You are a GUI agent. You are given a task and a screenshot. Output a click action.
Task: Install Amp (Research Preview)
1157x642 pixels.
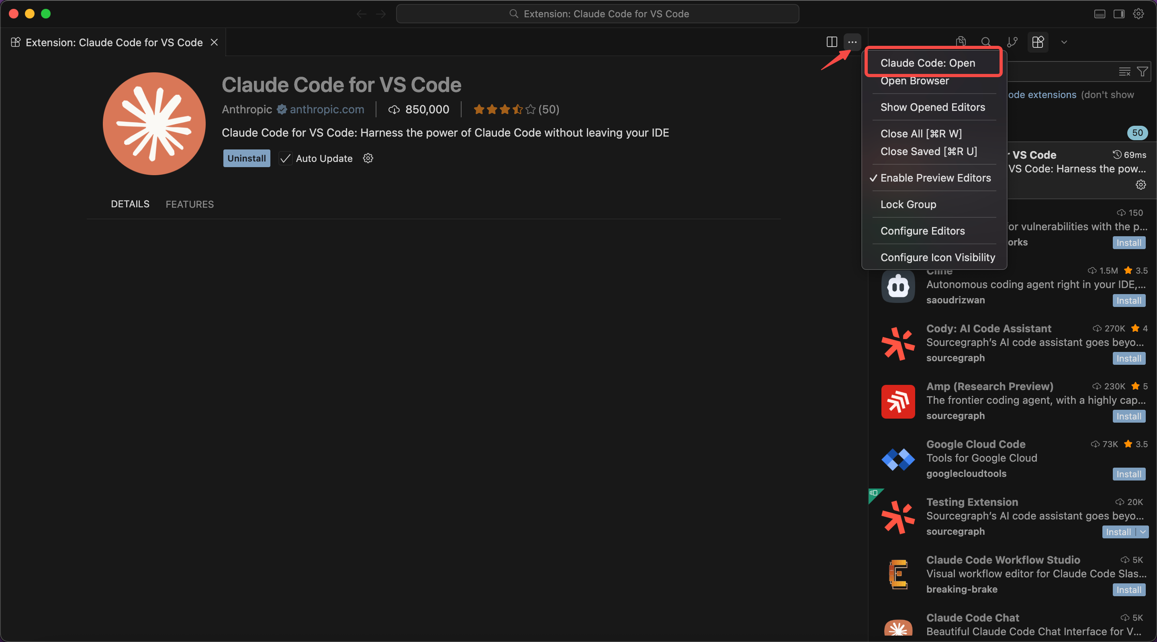coord(1129,417)
